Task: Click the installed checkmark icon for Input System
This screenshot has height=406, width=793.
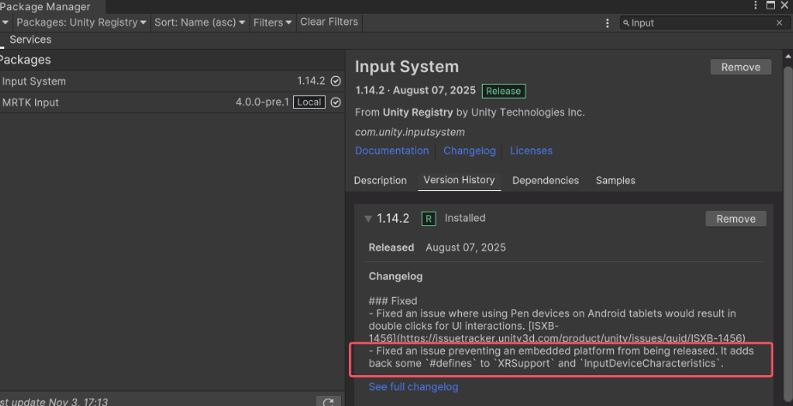Action: (335, 81)
